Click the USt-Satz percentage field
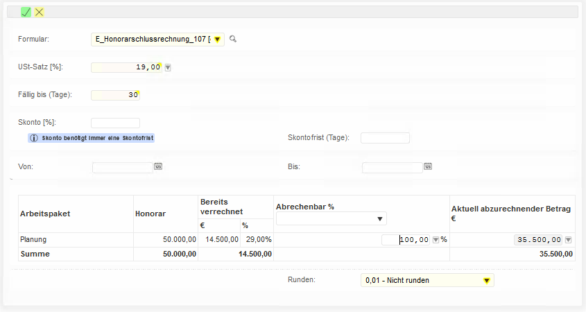Viewport: 586px width, 312px height. pyautogui.click(x=126, y=67)
